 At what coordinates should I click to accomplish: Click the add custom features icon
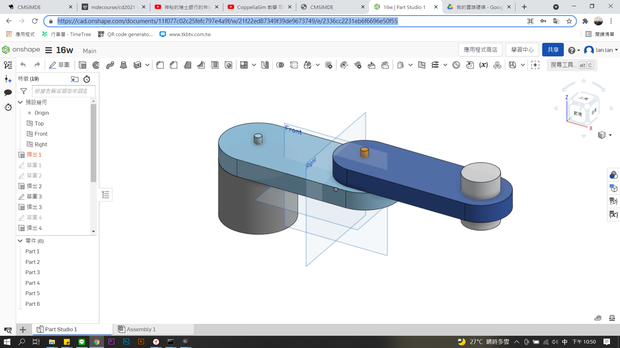point(535,65)
